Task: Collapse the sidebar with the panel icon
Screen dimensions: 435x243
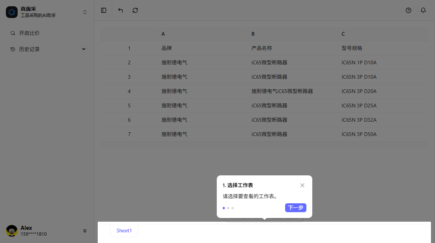Action: point(103,10)
